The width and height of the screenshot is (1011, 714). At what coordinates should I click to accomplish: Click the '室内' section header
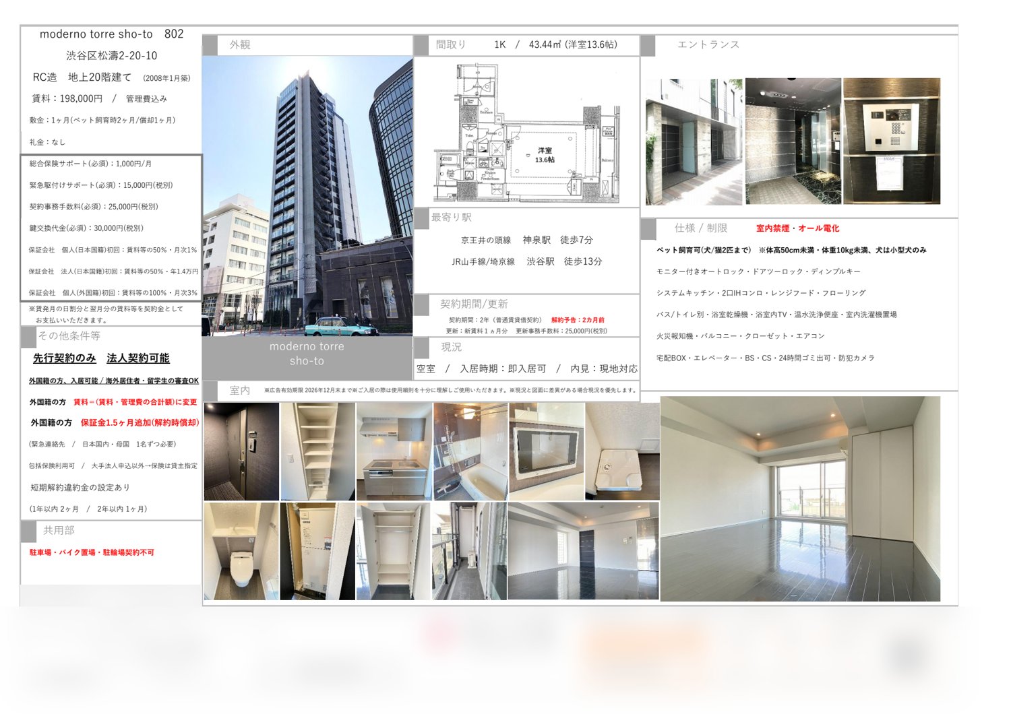coord(239,390)
